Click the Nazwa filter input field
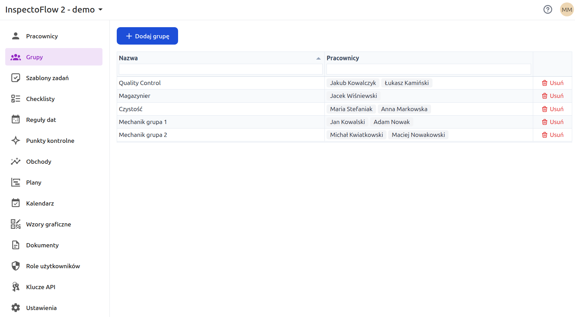The width and height of the screenshot is (575, 317). (x=220, y=69)
